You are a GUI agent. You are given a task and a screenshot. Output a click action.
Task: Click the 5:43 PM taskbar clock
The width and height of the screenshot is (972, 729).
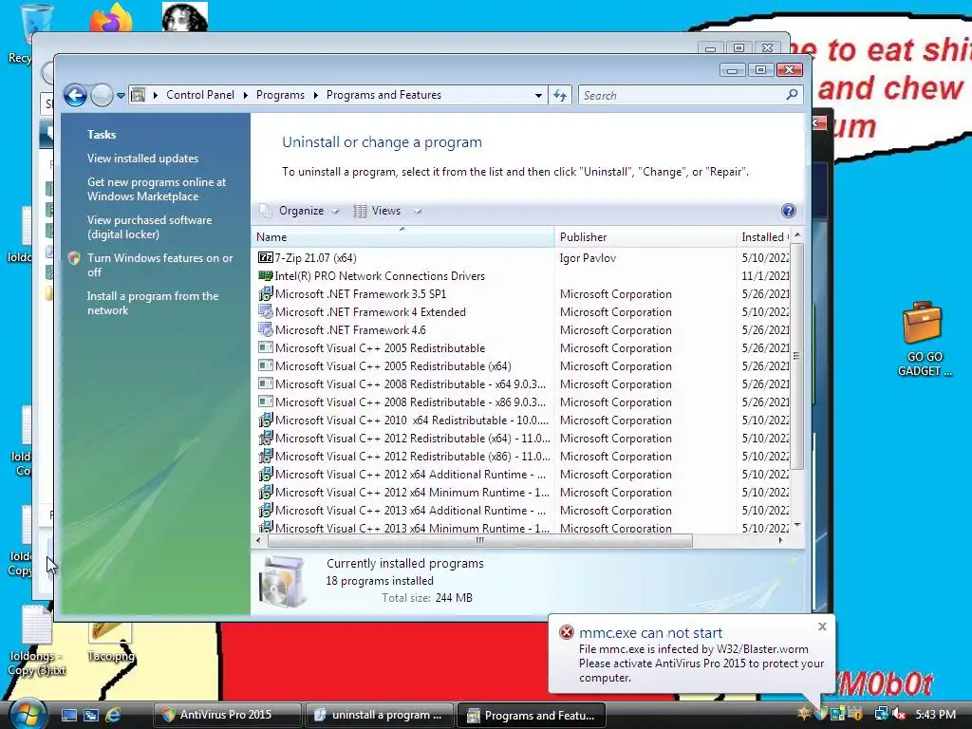(935, 714)
